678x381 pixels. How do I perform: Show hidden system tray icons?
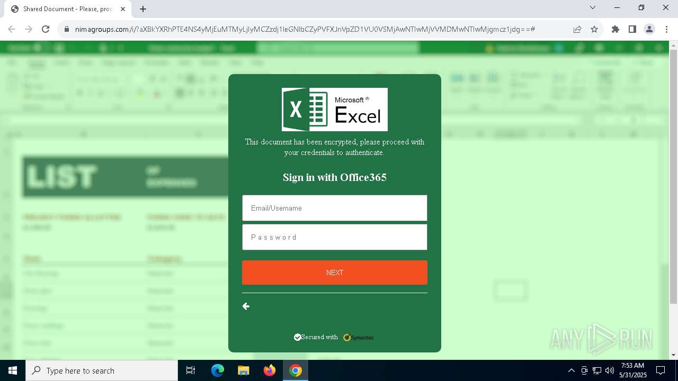coord(571,370)
